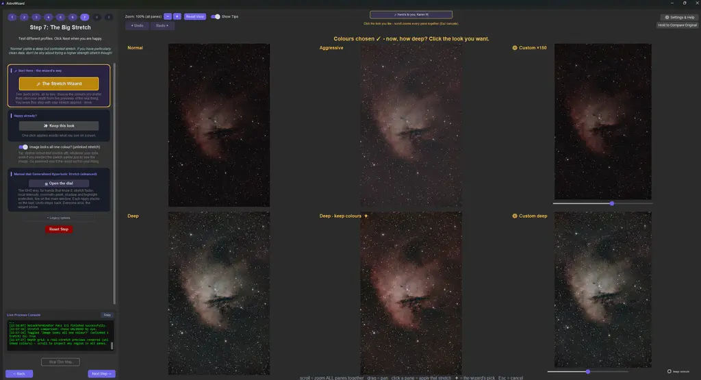Zoom in all panes with plus button
Image resolution: width=701 pixels, height=380 pixels.
pos(177,16)
